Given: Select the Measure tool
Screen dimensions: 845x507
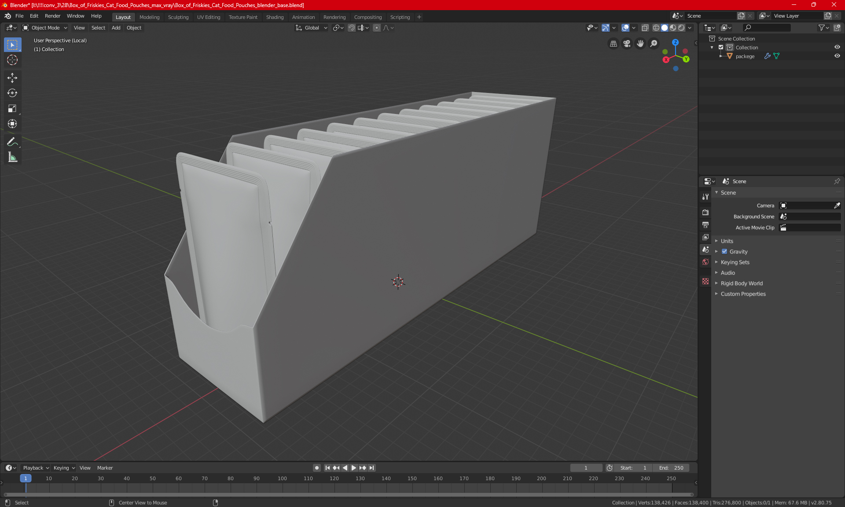Looking at the screenshot, I should point(12,157).
